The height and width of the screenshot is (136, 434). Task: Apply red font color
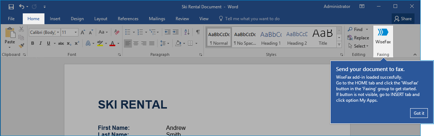click(112, 44)
